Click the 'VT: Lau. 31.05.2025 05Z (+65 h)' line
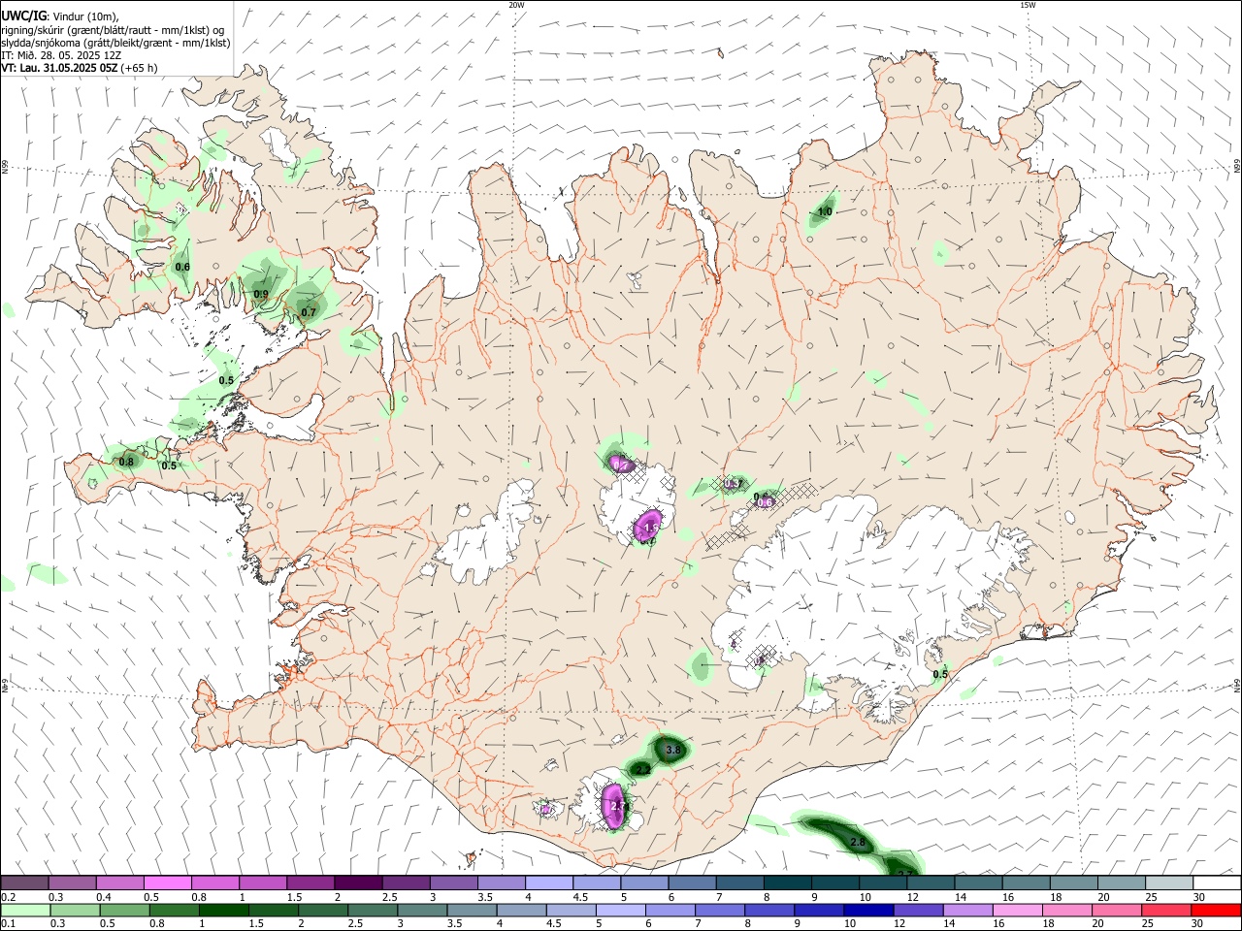 [x=80, y=68]
